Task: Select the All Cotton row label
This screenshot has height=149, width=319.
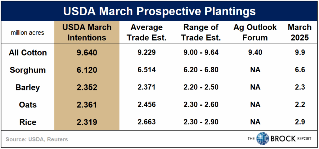Action: 28,52
